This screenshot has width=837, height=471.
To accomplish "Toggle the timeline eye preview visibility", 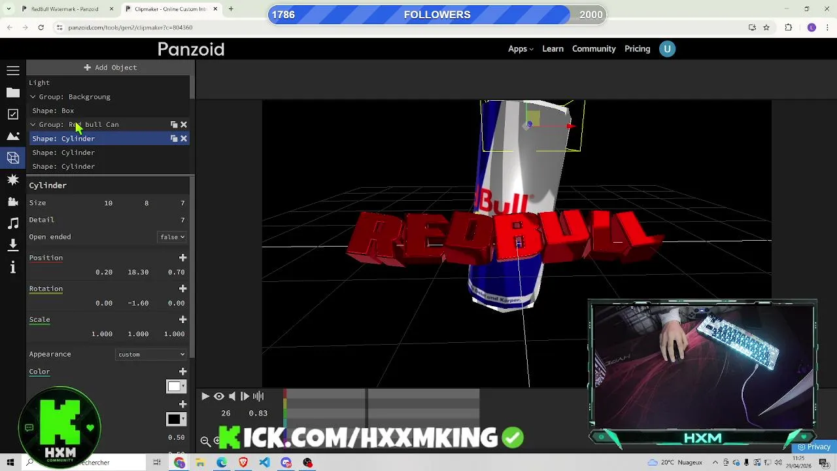I will (x=219, y=396).
